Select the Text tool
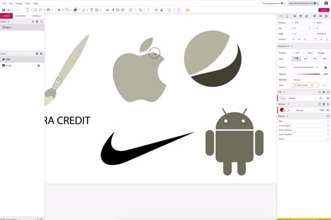 tap(91, 10)
